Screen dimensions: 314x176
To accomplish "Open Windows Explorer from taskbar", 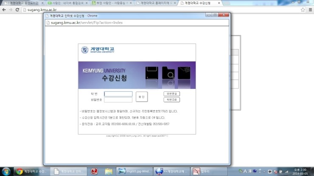I will coord(109,171).
